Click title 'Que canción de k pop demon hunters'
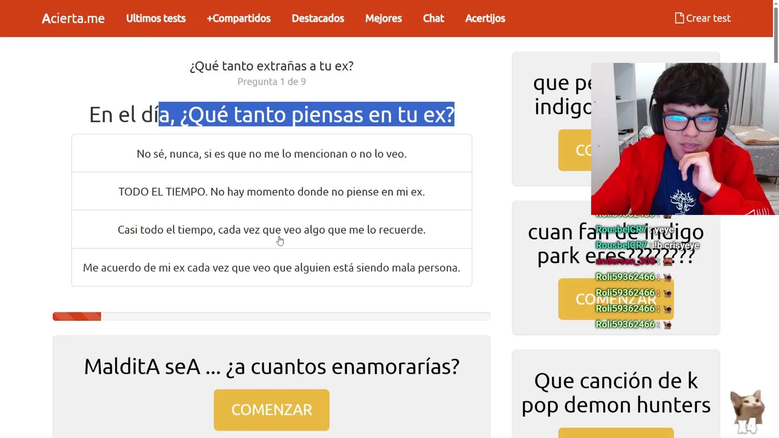 pyautogui.click(x=616, y=392)
